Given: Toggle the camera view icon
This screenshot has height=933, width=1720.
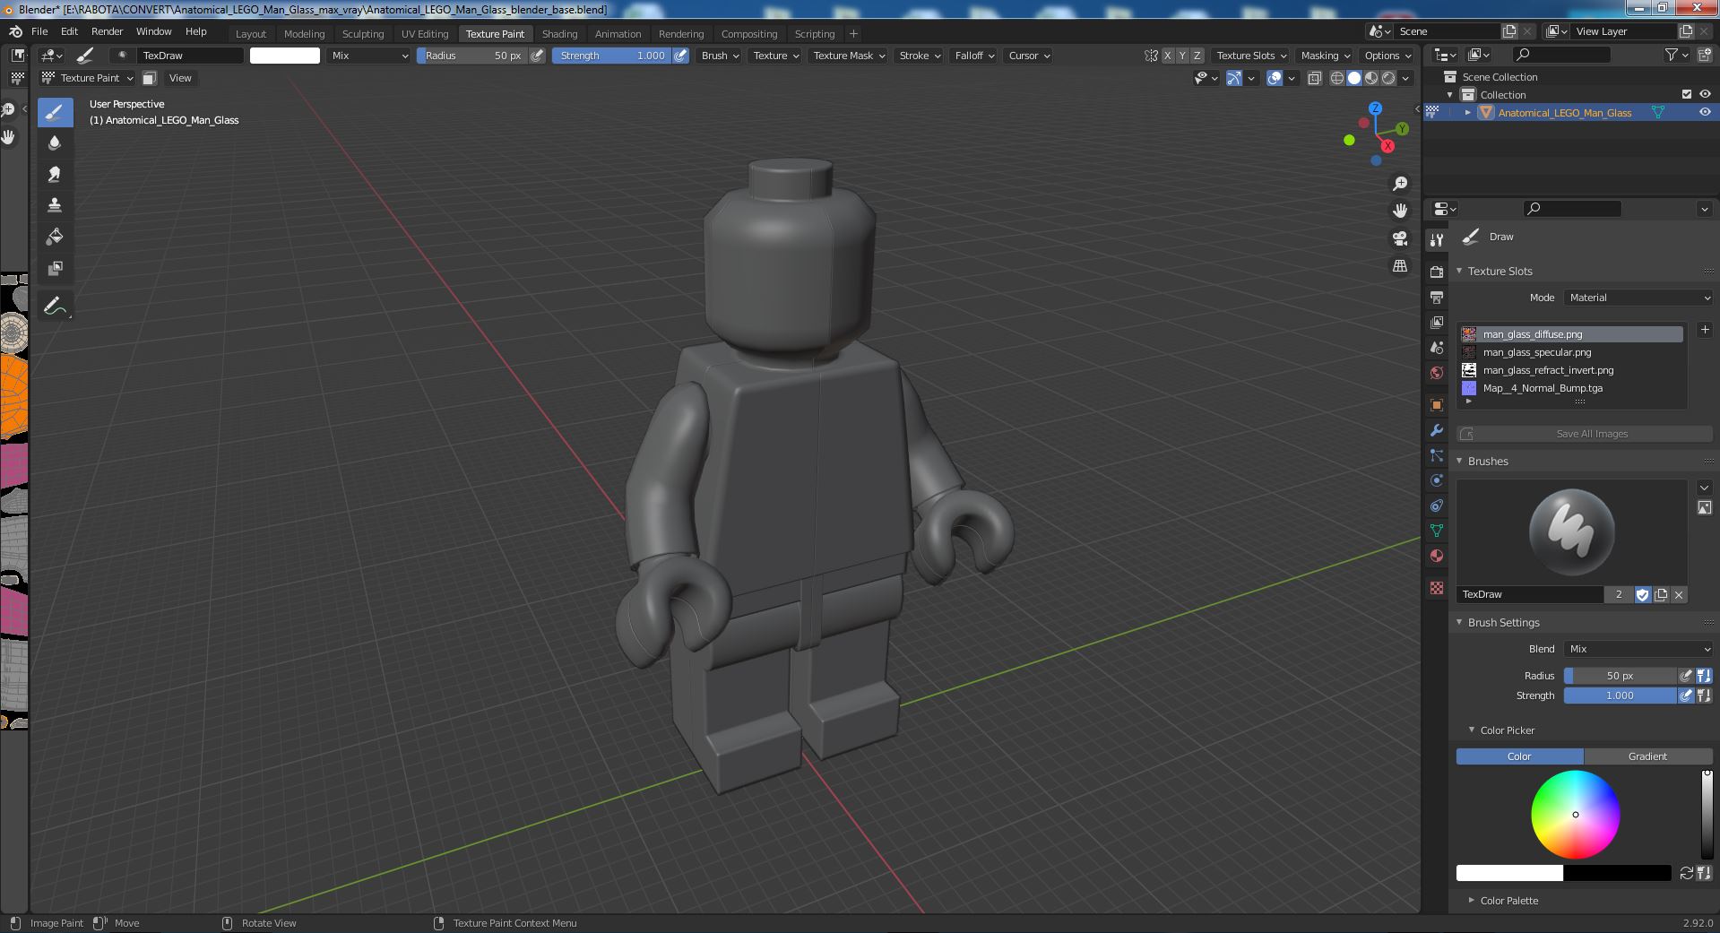Looking at the screenshot, I should pyautogui.click(x=1399, y=238).
